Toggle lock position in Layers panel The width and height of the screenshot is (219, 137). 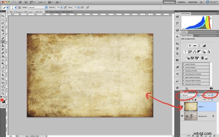[192, 100]
